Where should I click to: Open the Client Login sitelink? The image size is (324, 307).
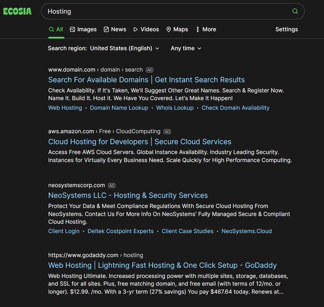coord(64,231)
